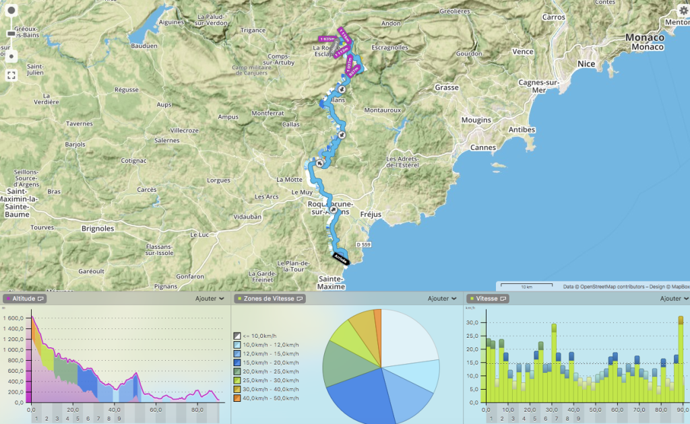
Task: Click the bottom map zoom circle button
Action: point(11,55)
